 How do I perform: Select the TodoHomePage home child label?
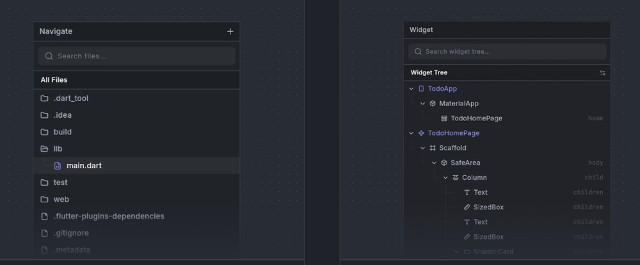click(x=476, y=118)
